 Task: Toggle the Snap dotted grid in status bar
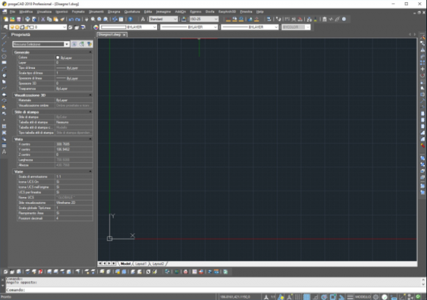[x=298, y=297]
